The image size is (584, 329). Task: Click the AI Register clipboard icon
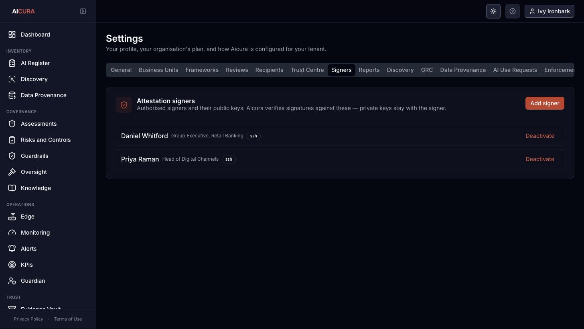pos(12,63)
